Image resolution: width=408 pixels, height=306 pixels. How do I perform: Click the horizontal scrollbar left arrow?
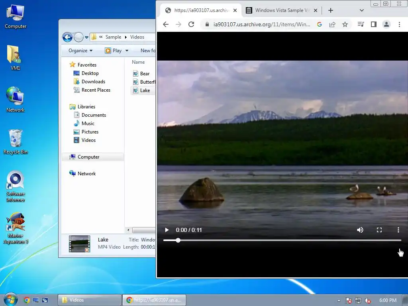pos(128,230)
